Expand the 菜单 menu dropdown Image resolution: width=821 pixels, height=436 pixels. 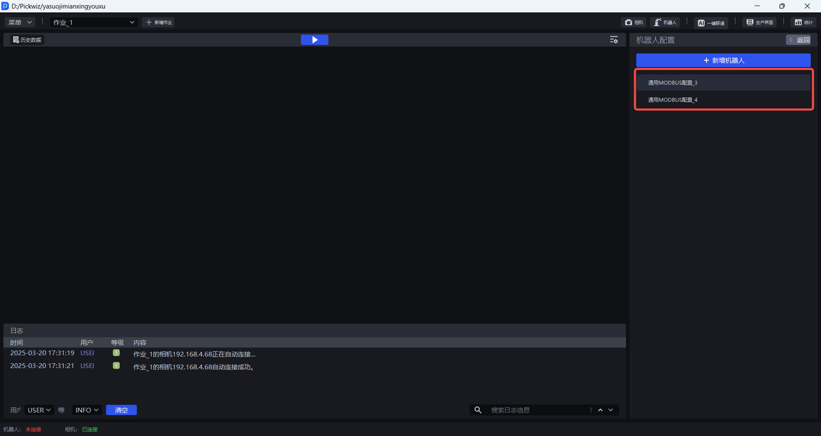coord(21,22)
